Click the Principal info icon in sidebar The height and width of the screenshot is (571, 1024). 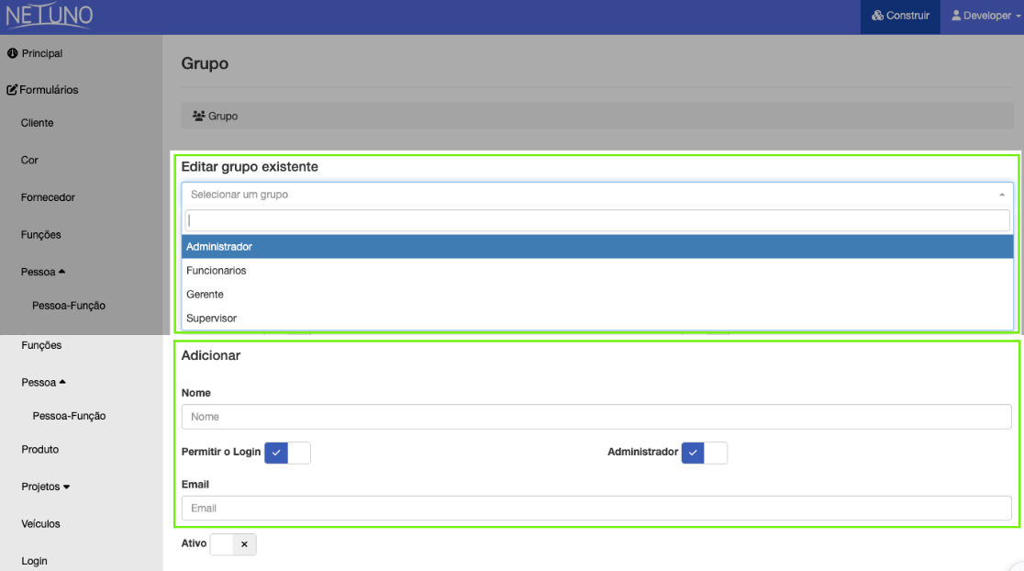tap(13, 53)
